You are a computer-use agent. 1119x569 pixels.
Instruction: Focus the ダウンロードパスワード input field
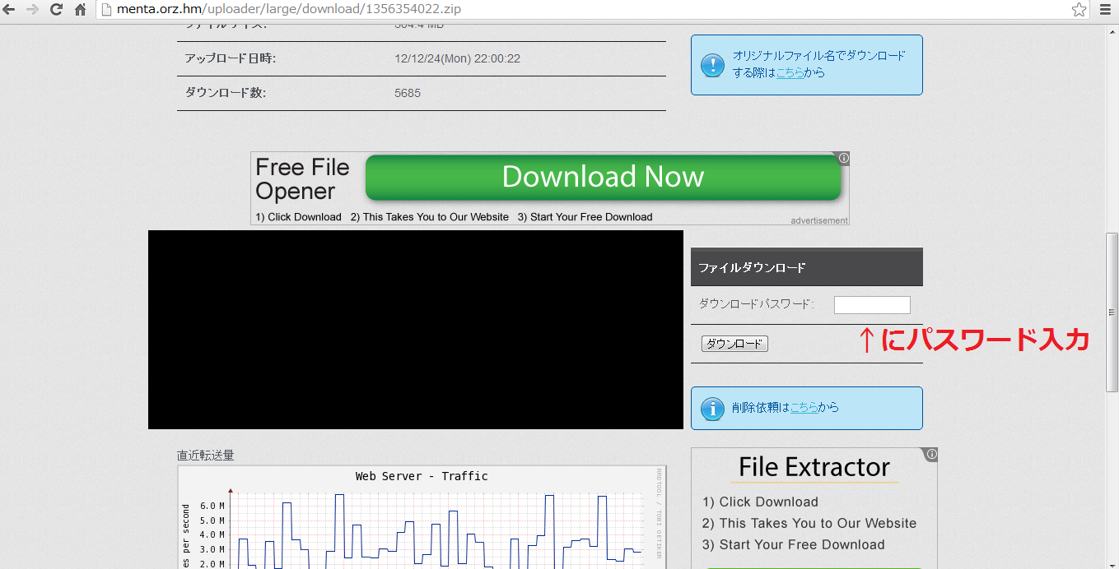coord(872,305)
